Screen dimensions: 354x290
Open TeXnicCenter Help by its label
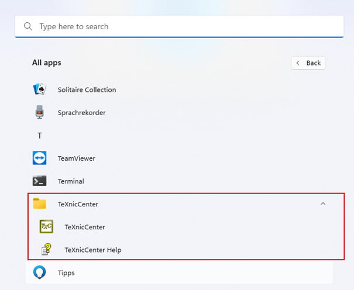93,250
